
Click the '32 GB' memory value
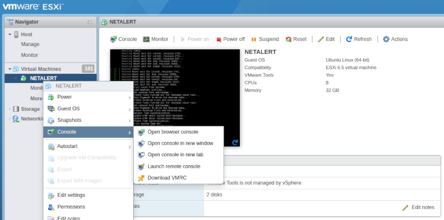(332, 90)
